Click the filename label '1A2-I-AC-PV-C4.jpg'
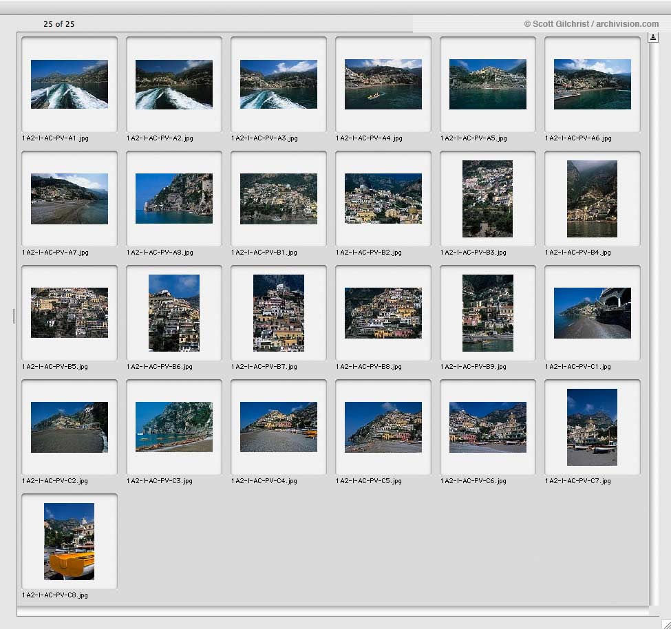The height and width of the screenshot is (629, 671). (264, 481)
